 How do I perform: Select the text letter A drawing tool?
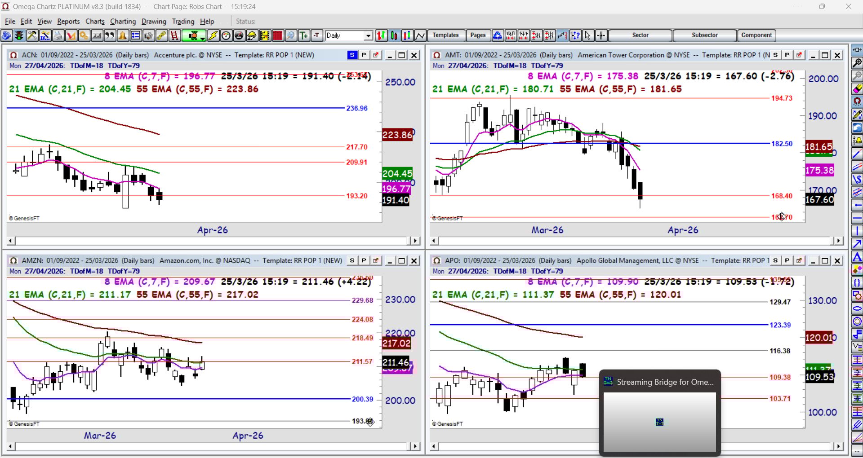point(857,257)
